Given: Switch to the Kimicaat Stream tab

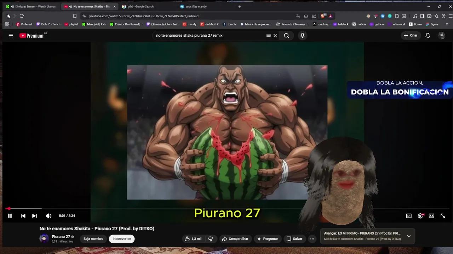Looking at the screenshot, I should (31, 6).
